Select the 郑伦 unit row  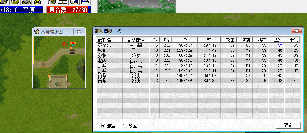point(198,50)
